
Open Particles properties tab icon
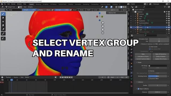131,70
